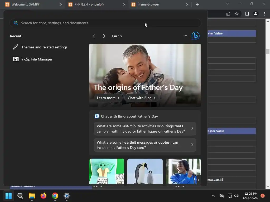Click Chat with Bing about Father's Day heading
The image size is (270, 202).
(129, 116)
